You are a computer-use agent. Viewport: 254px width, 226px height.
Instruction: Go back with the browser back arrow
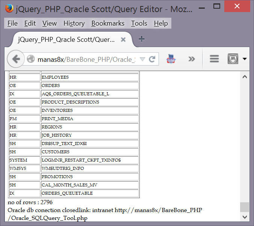(x=16, y=59)
